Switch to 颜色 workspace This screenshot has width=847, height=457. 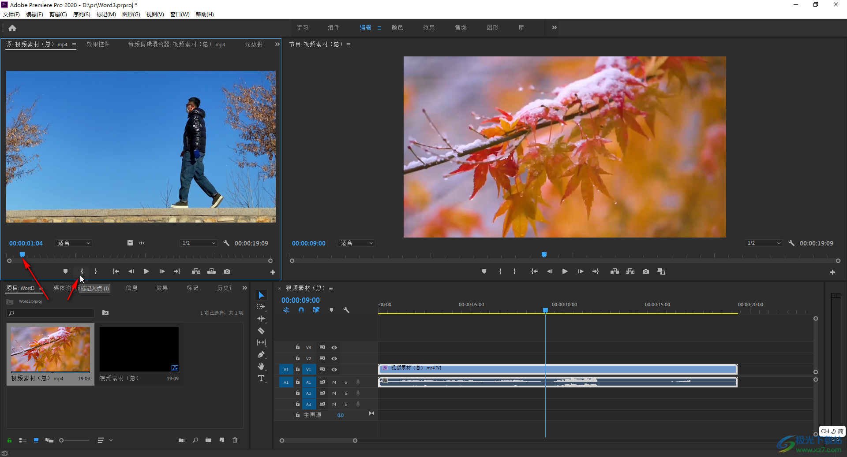pos(397,27)
